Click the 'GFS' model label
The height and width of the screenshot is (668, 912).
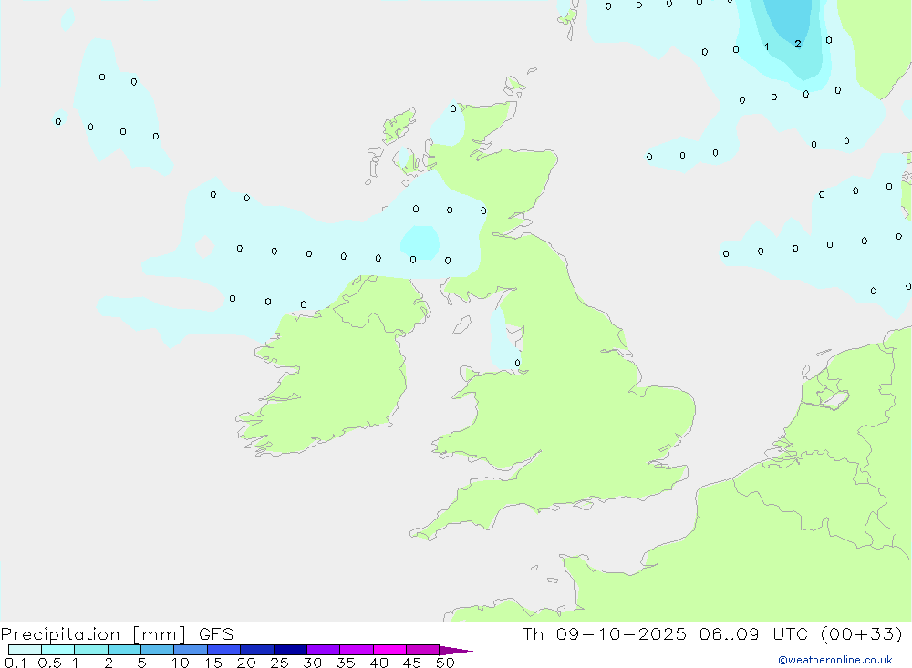coord(216,634)
